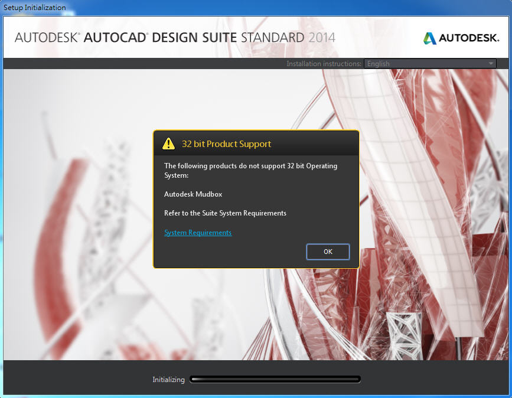
Task: Click the yellow warning triangle icon
Action: (x=168, y=143)
